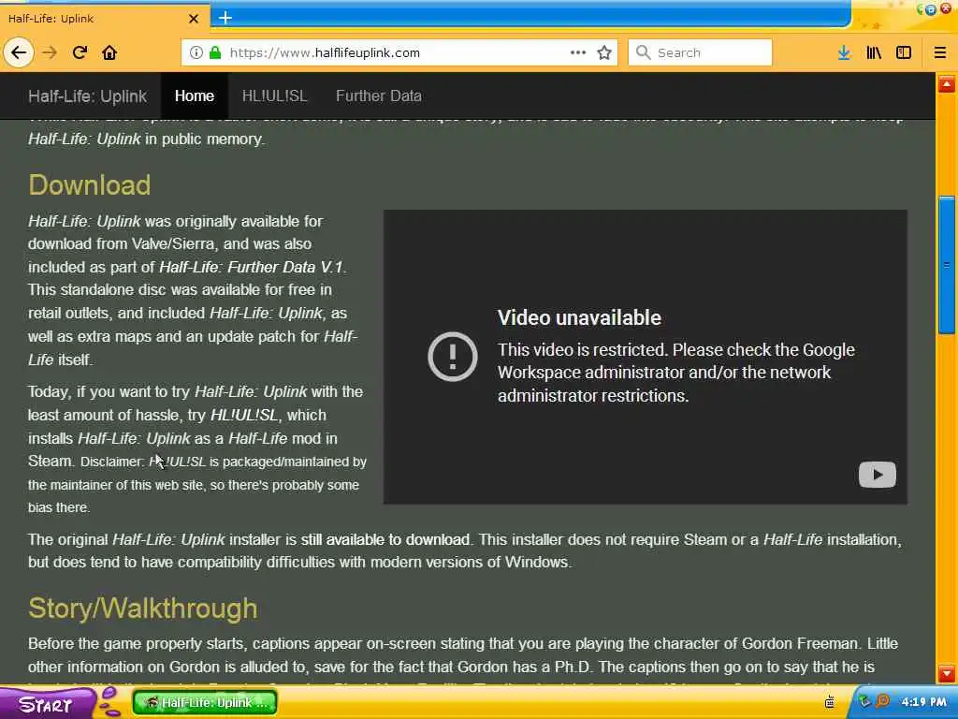Click the browser Search input box
This screenshot has height=719, width=958.
coord(700,52)
